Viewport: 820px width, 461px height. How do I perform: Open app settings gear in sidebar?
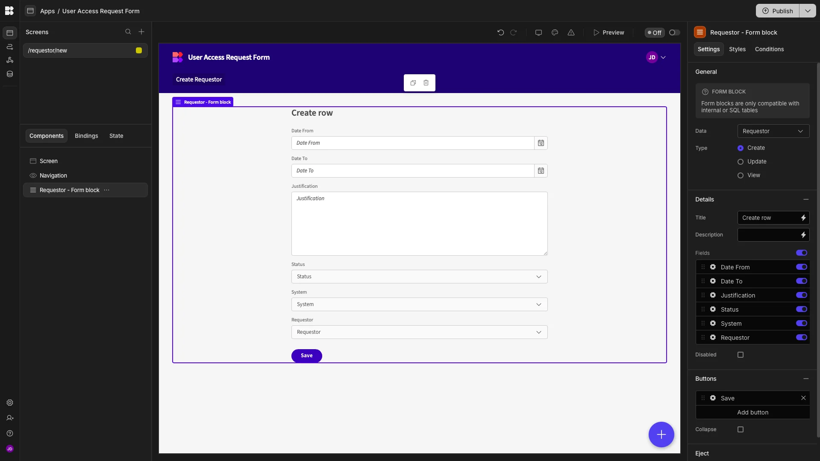pyautogui.click(x=10, y=403)
